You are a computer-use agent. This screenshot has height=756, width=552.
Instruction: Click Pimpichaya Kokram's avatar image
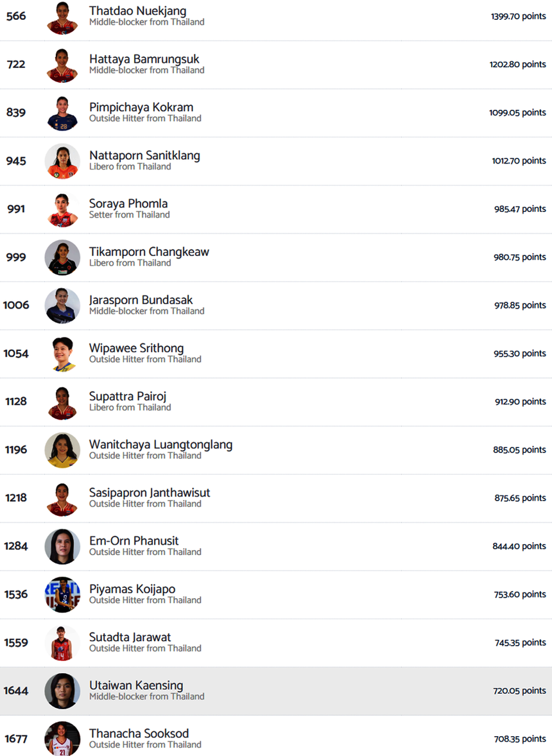[62, 113]
